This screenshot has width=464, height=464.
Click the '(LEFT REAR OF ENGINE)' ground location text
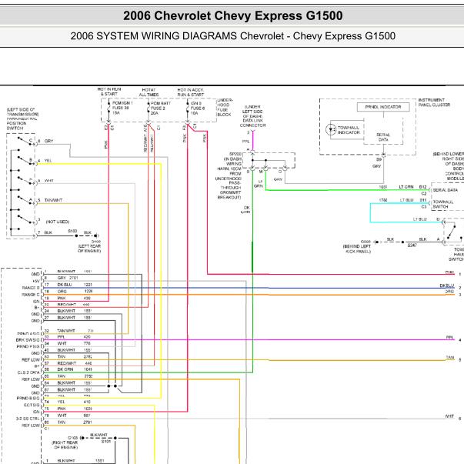(x=89, y=249)
